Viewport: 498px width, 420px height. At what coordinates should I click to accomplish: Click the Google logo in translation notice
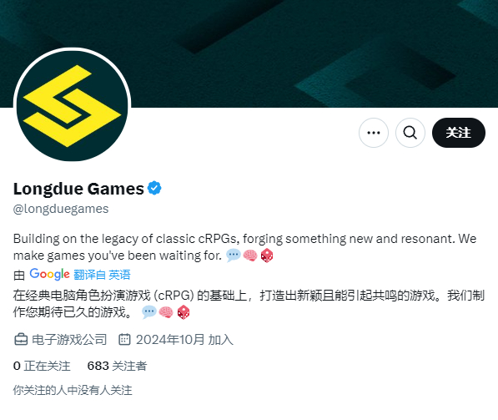[x=49, y=275]
